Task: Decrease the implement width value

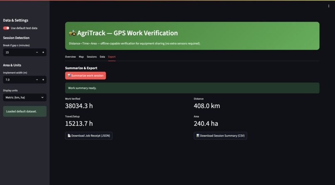Action: click(x=37, y=80)
